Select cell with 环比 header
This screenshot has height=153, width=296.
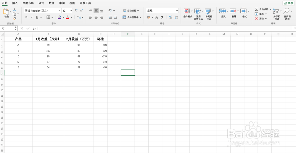[100, 39]
